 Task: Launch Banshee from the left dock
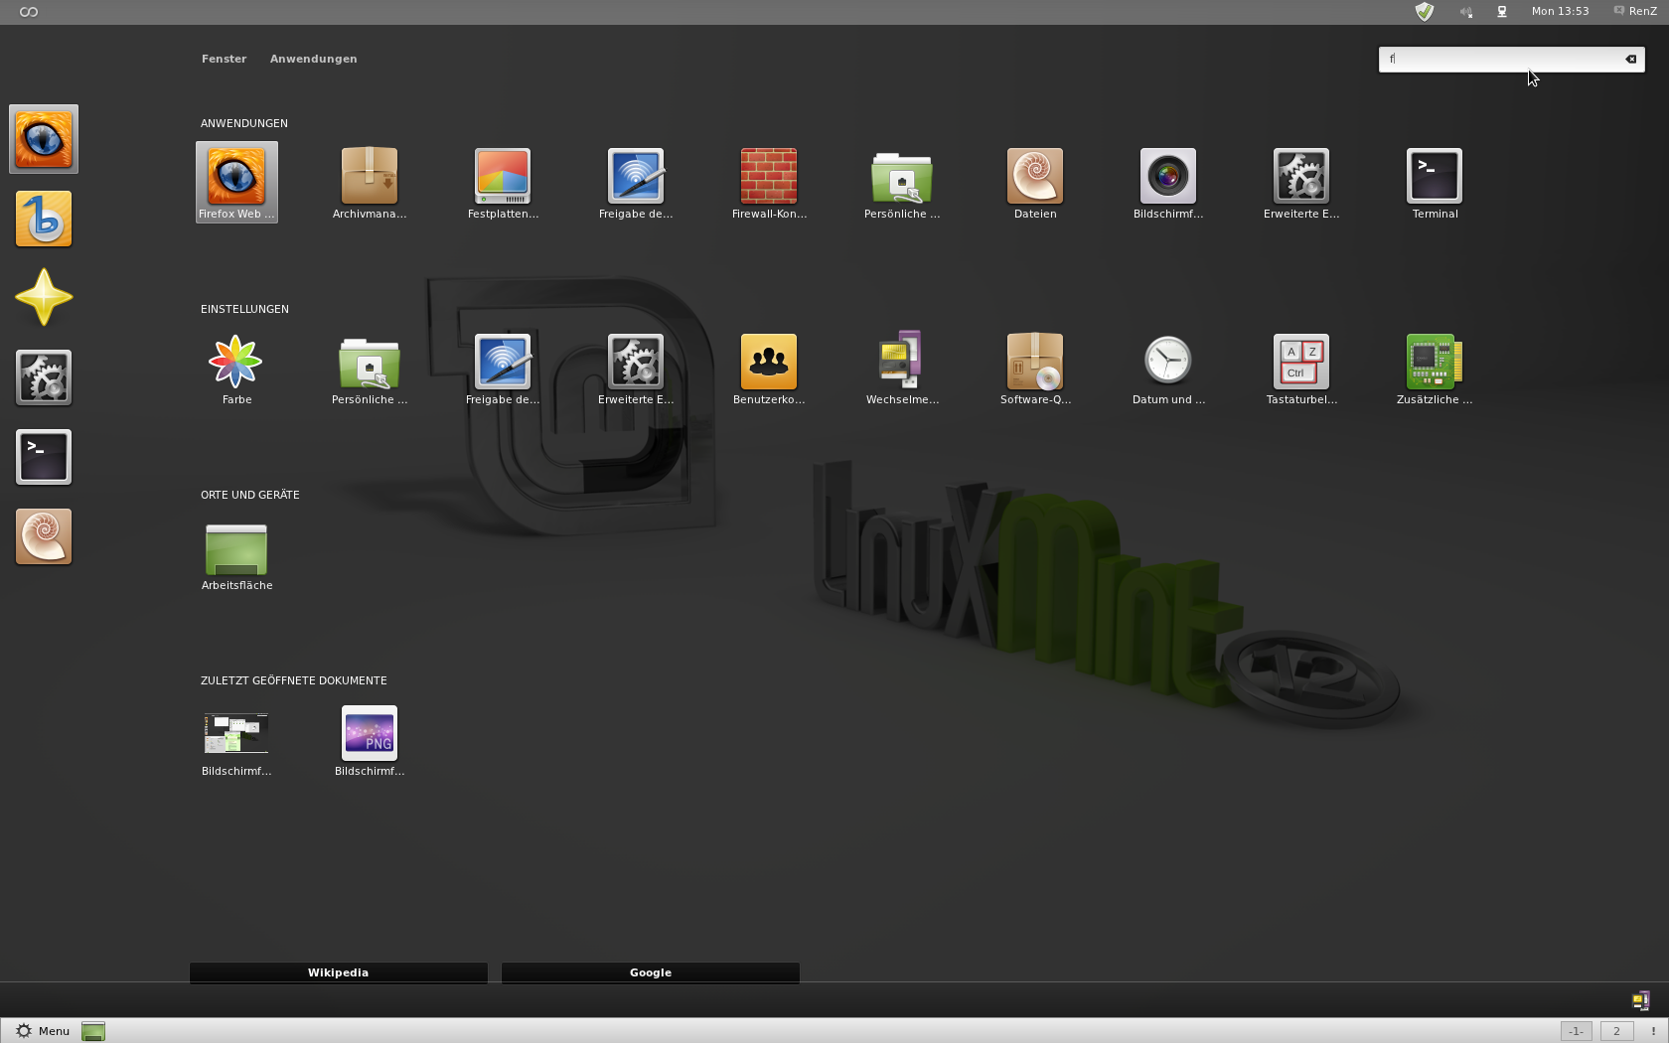[x=44, y=219]
